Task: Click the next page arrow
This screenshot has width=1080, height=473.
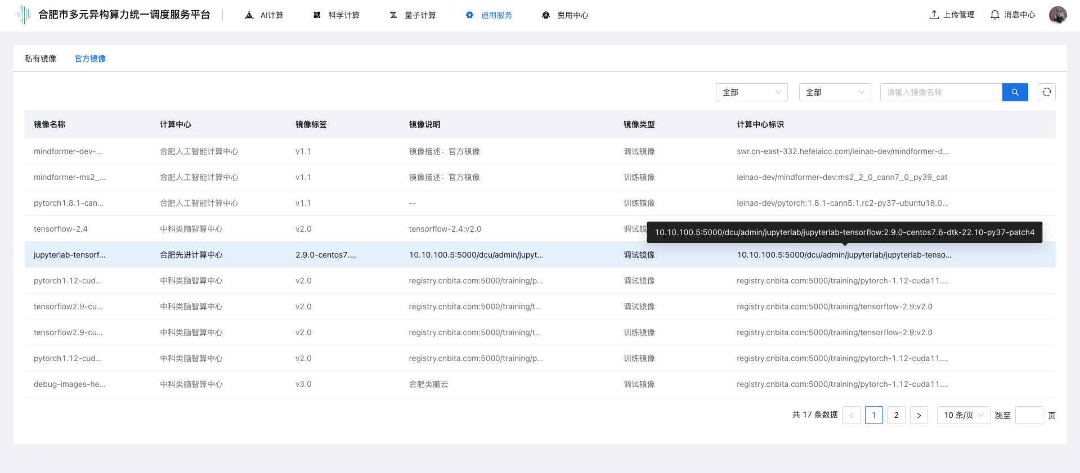Action: coord(918,415)
